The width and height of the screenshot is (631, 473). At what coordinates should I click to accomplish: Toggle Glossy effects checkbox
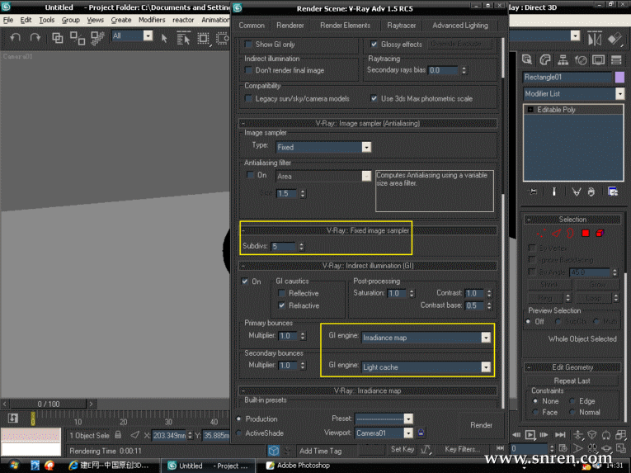click(374, 44)
